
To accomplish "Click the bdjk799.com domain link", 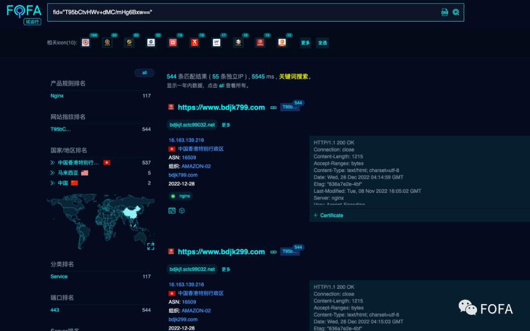I will click(x=183, y=175).
